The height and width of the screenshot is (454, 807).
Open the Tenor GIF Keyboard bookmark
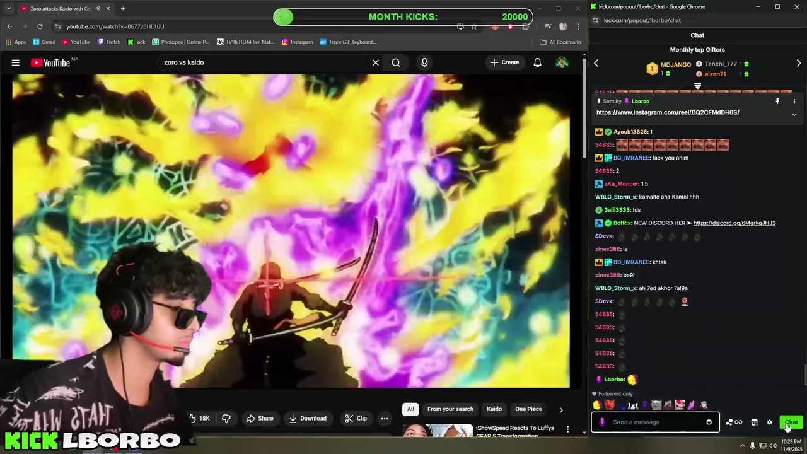[x=348, y=42]
